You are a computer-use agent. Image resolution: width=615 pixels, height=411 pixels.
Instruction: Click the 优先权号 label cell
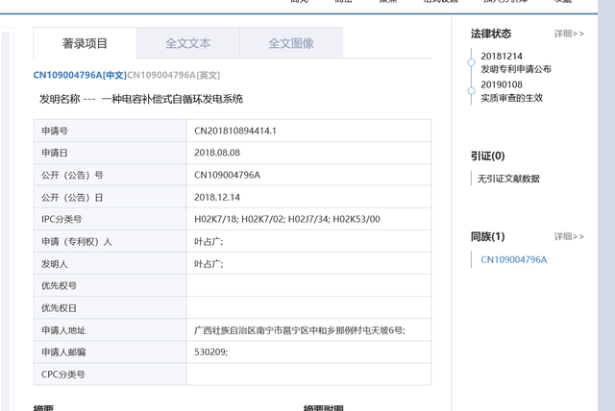[110, 285]
